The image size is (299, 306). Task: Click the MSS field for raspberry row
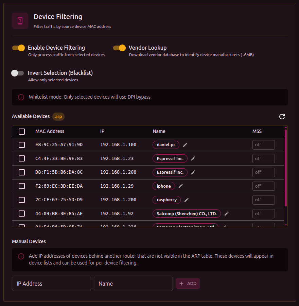point(263,200)
